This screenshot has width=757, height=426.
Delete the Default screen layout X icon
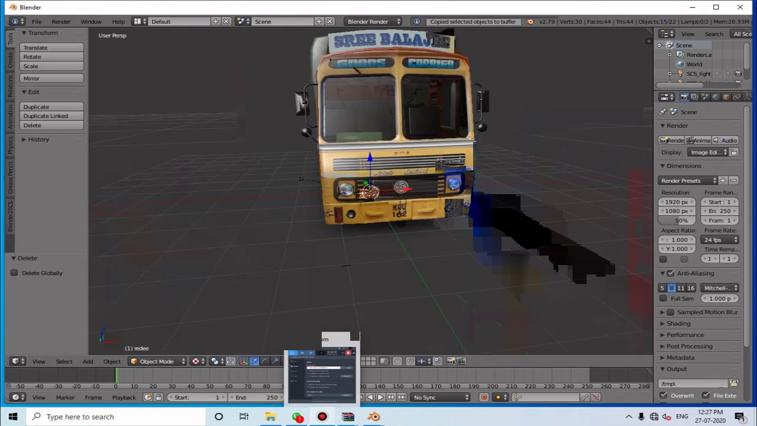point(226,21)
